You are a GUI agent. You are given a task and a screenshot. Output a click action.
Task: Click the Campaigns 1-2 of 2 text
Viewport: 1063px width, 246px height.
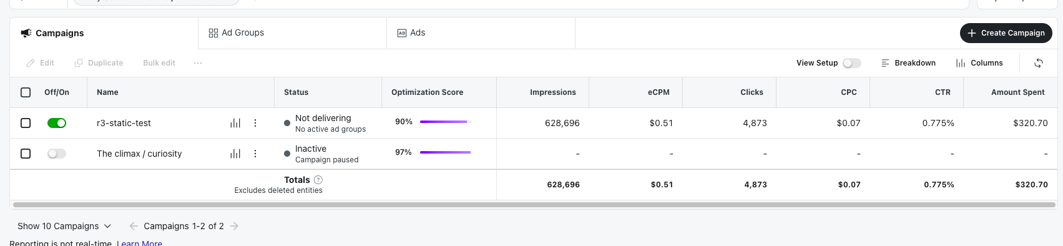click(x=184, y=226)
